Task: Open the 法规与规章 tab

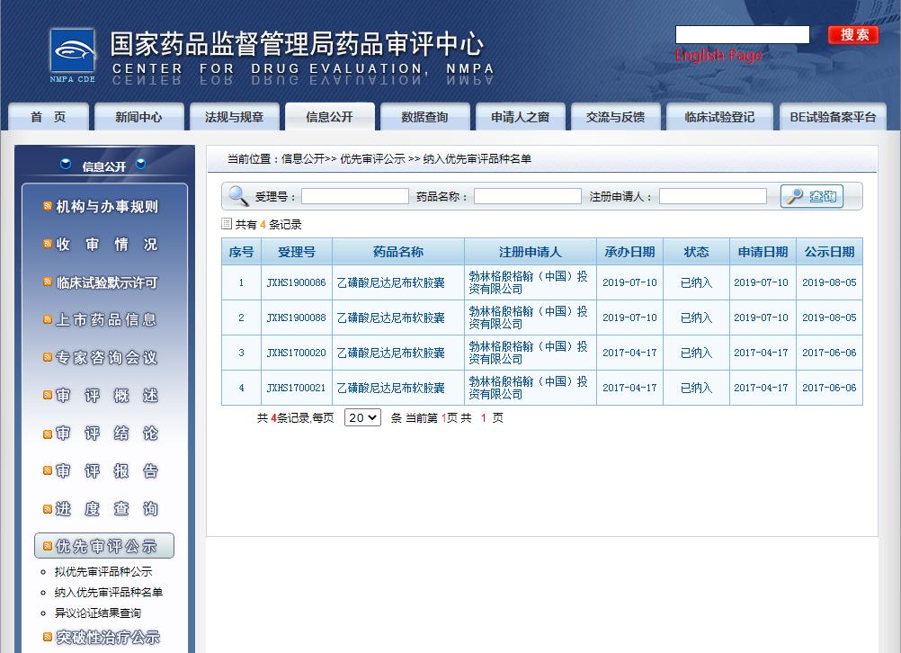Action: point(234,117)
